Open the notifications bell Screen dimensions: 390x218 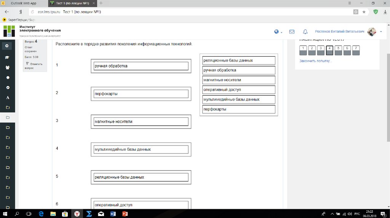pyautogui.click(x=305, y=32)
